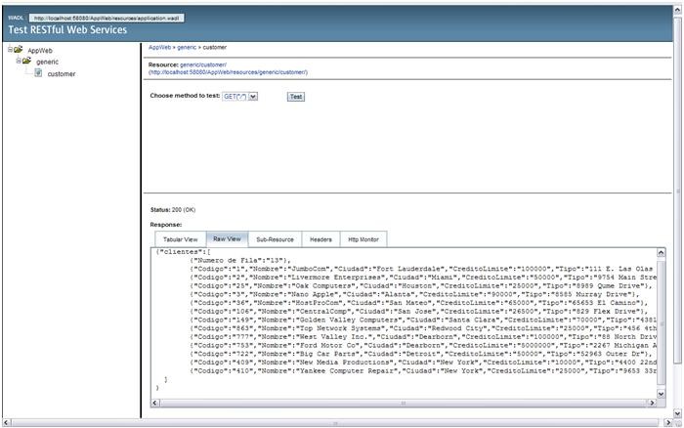This screenshot has width=684, height=428.
Task: Click the Test RESTful Web Services heading
Action: (67, 29)
